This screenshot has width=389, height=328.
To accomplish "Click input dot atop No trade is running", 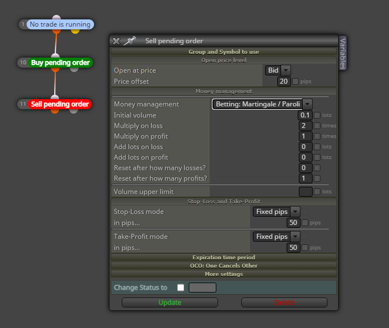I will pyautogui.click(x=56, y=17).
